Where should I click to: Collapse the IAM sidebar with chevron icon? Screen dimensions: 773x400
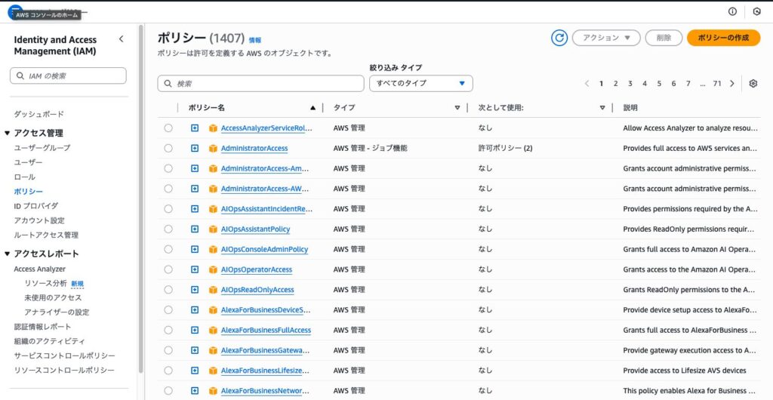(122, 39)
